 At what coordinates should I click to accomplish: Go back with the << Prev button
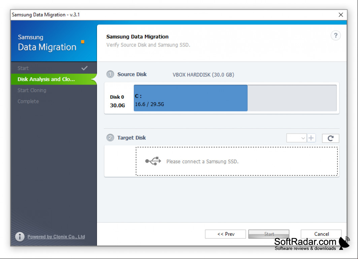225,234
